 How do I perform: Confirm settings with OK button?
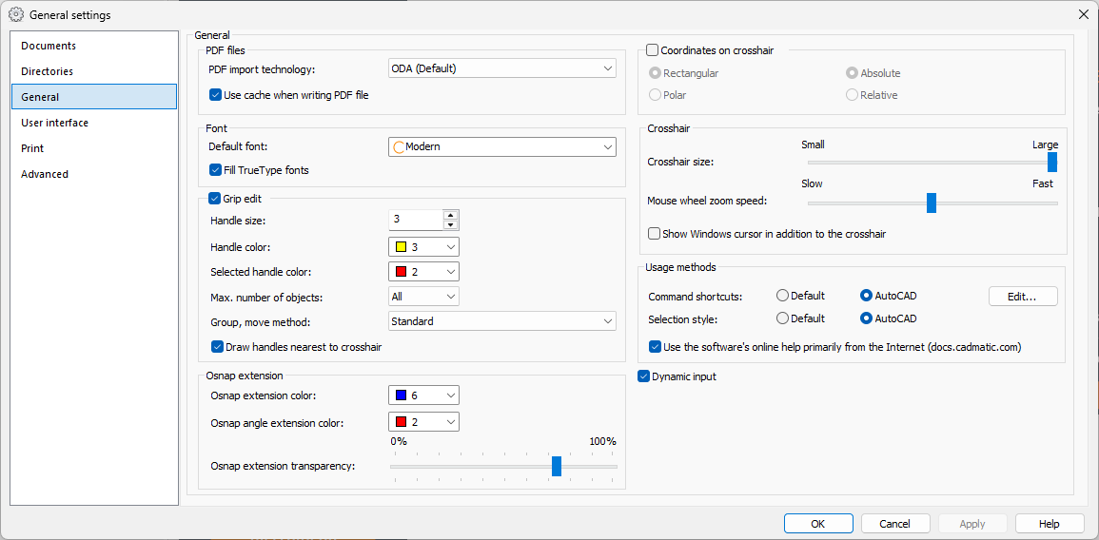(818, 524)
